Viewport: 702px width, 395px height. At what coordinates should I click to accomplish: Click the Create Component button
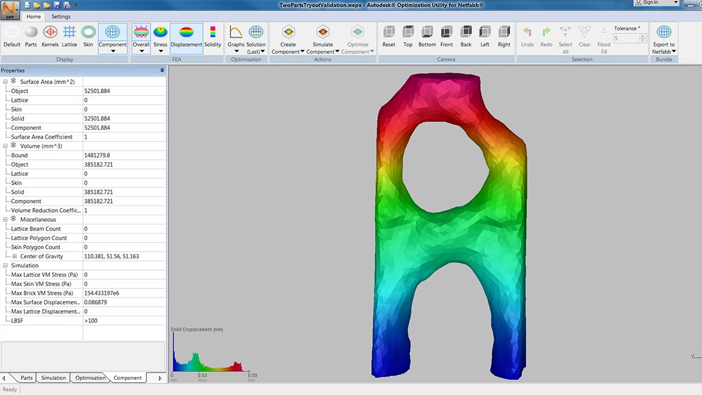[288, 40]
